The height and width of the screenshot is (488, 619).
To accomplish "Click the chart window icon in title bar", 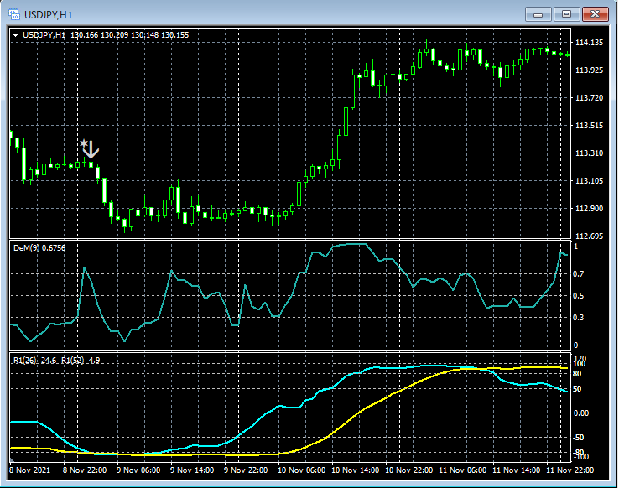I will [14, 14].
